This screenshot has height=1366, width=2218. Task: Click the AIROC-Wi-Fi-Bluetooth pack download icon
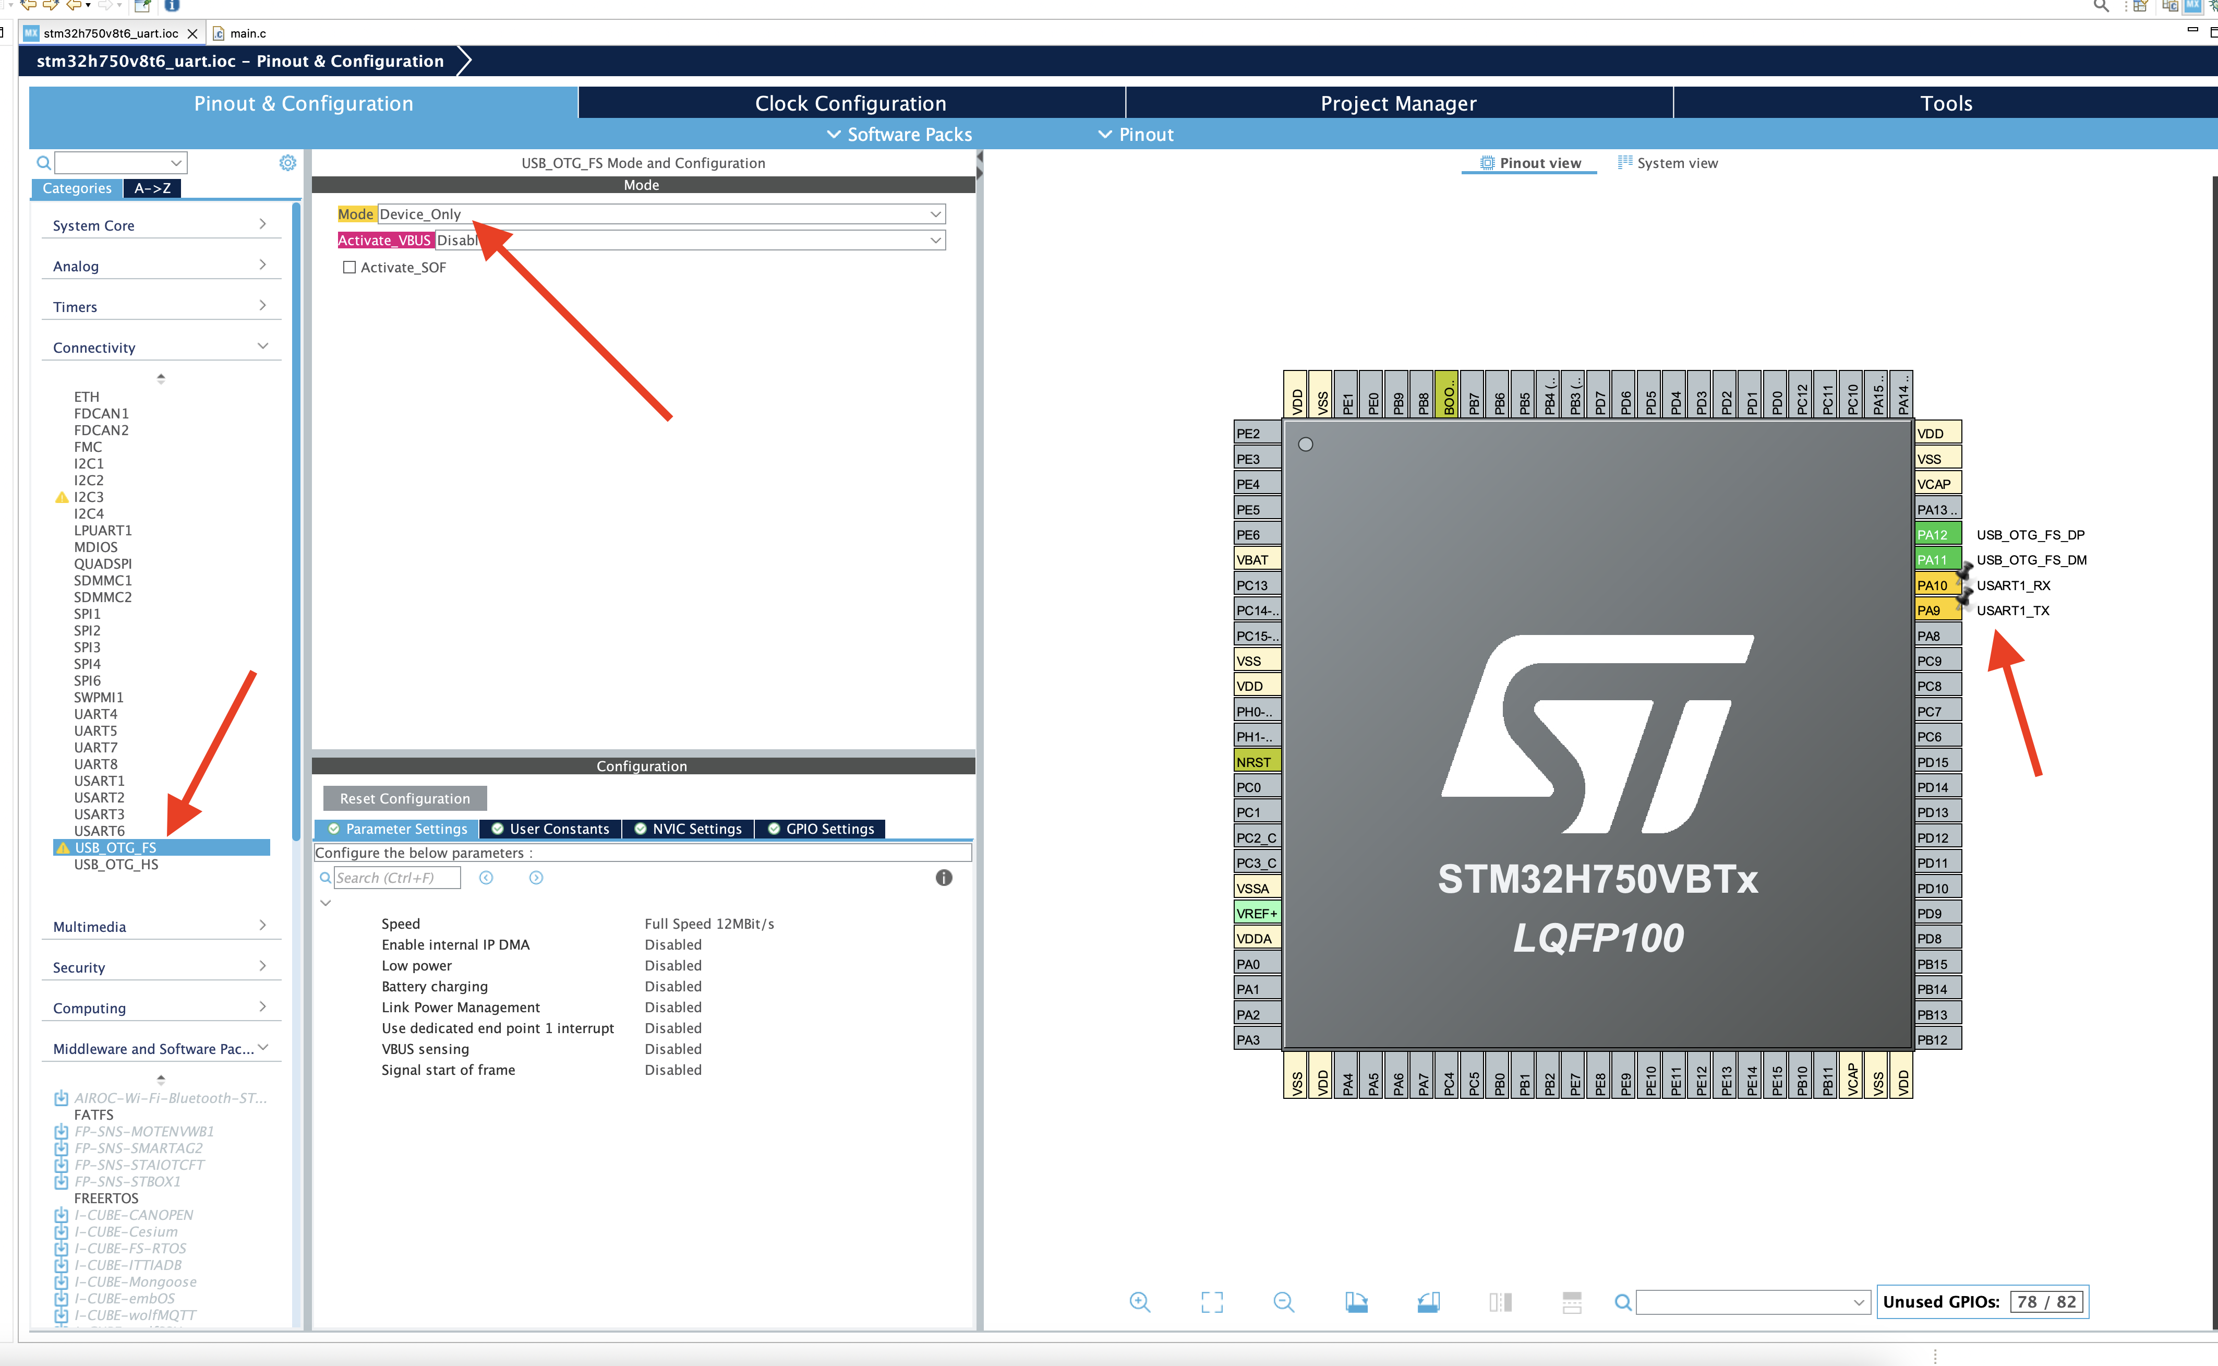pyautogui.click(x=62, y=1098)
